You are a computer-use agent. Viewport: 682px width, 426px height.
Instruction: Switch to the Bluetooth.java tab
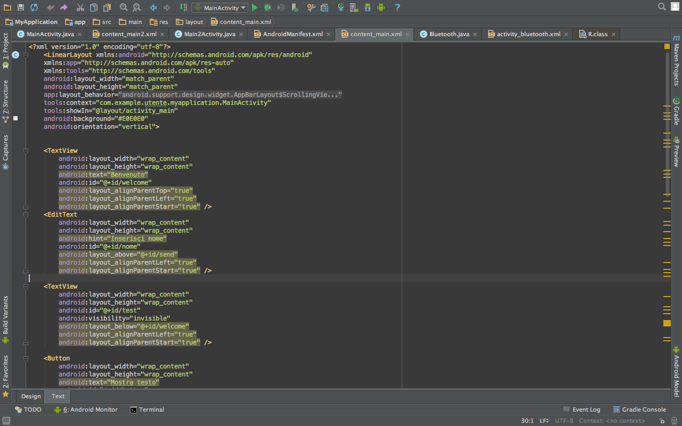coord(449,34)
